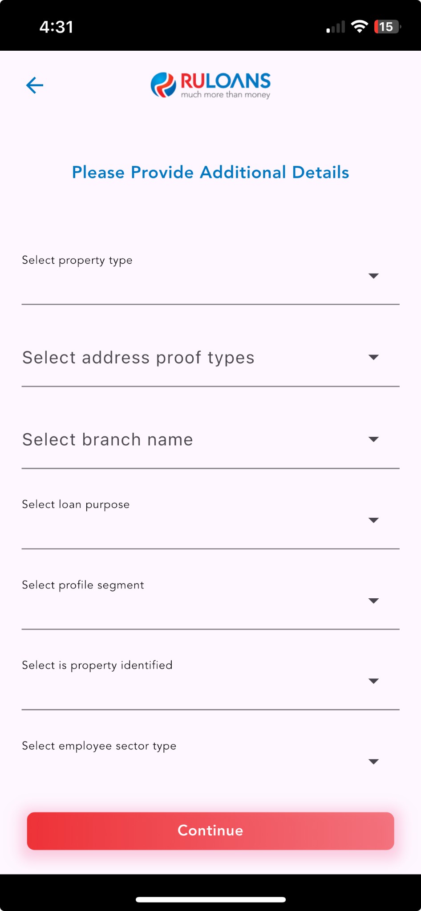Tap the loan purpose dropdown arrow
421x911 pixels.
point(374,520)
